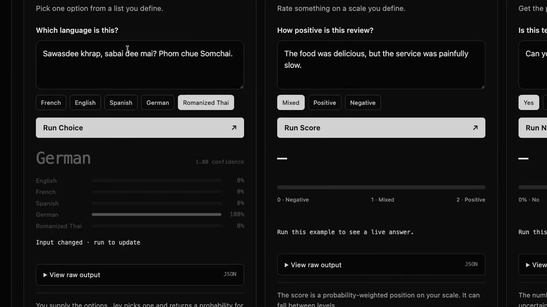This screenshot has height=307, width=547.
Task: Click the JSON label in Choice raw output
Action: (230, 274)
